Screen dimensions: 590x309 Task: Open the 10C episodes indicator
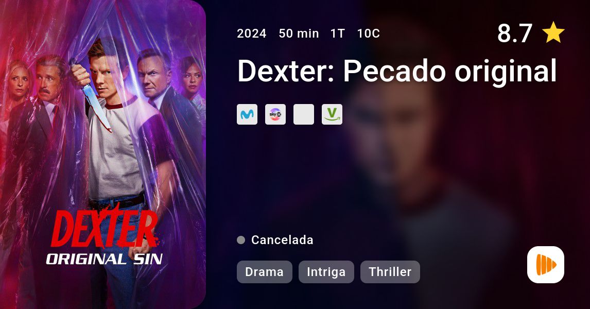pyautogui.click(x=369, y=33)
